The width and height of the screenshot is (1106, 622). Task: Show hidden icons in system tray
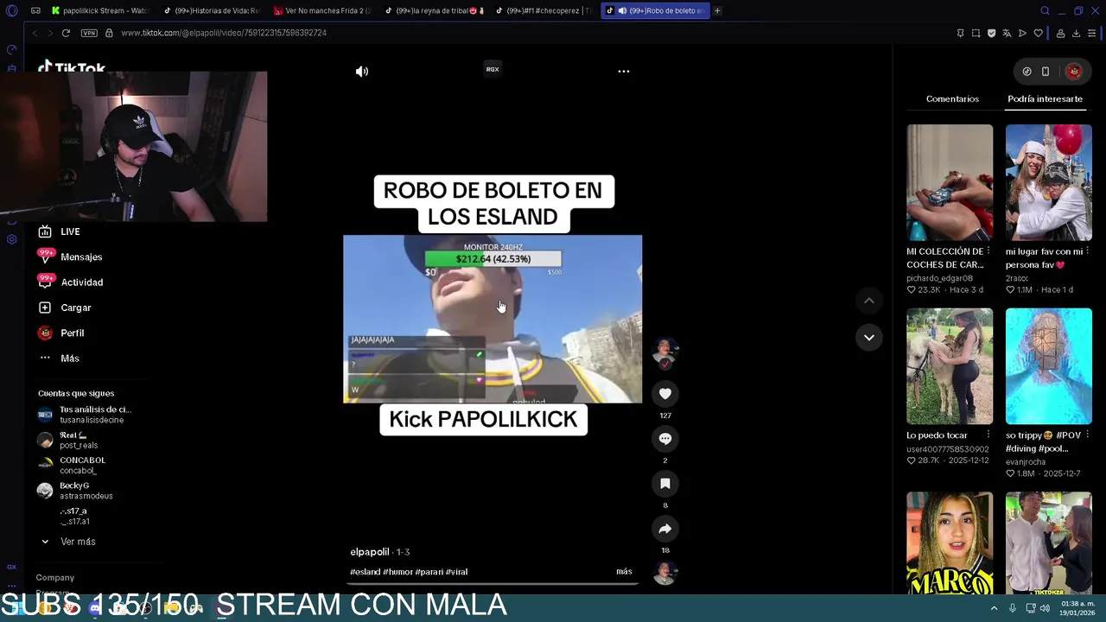[x=994, y=608]
